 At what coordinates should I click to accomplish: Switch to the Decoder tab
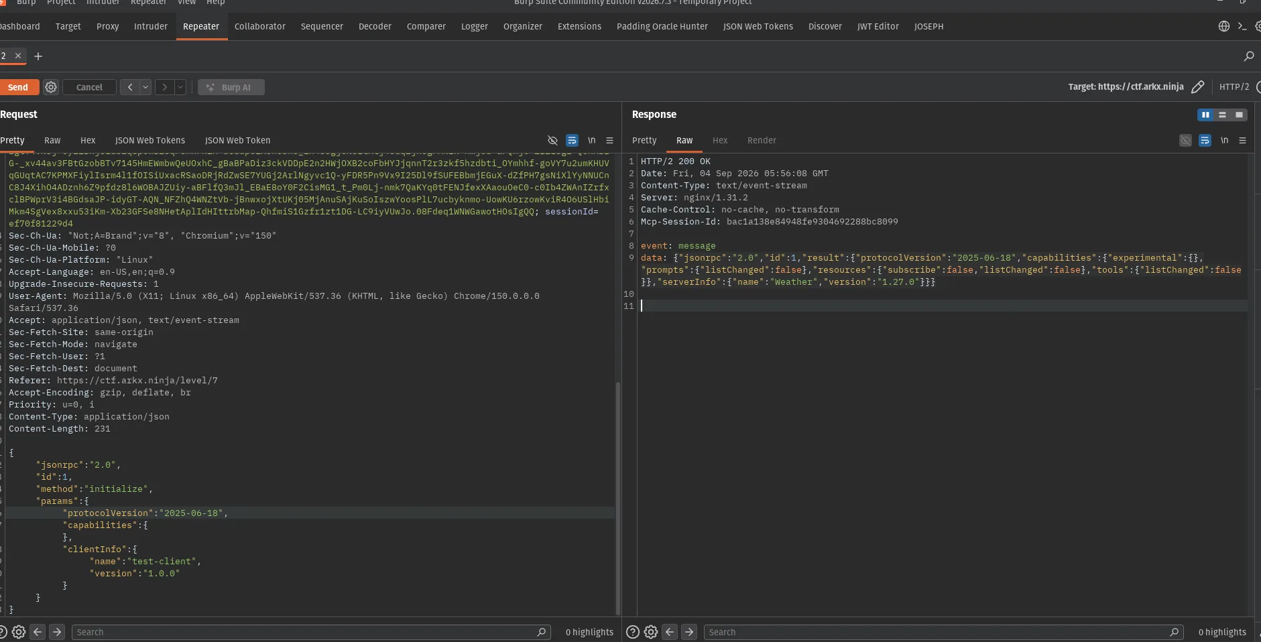[375, 26]
